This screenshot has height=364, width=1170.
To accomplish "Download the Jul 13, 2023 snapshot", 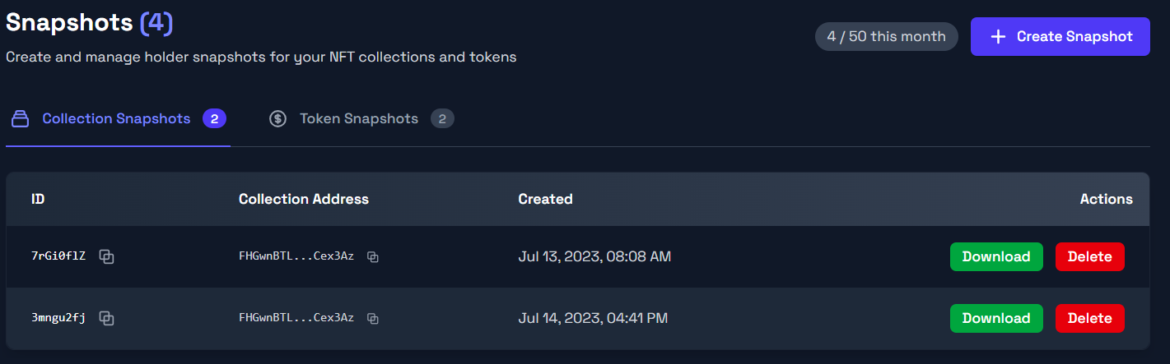I will [996, 256].
